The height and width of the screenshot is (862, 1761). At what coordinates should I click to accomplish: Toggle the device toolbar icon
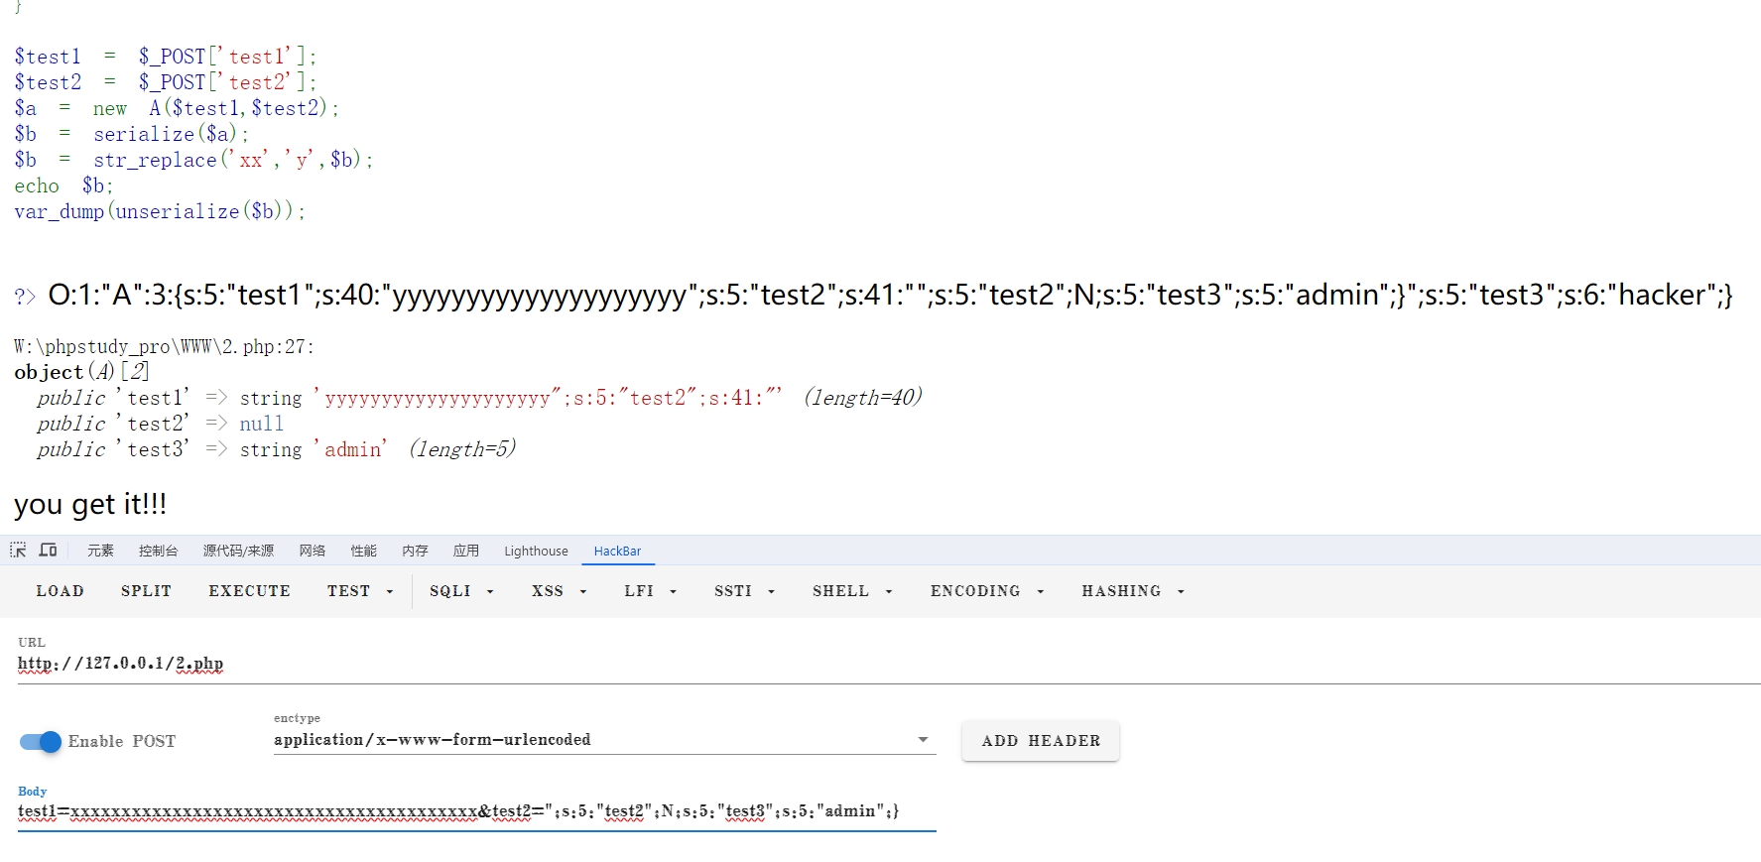(48, 551)
